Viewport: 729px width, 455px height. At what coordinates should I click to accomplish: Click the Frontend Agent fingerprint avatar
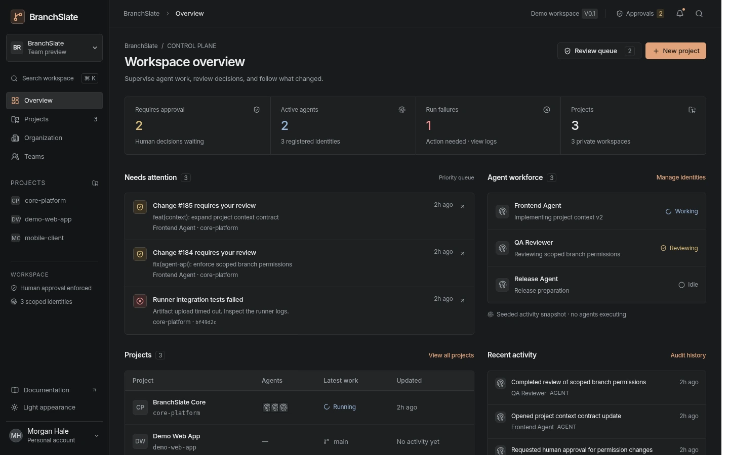pos(502,211)
